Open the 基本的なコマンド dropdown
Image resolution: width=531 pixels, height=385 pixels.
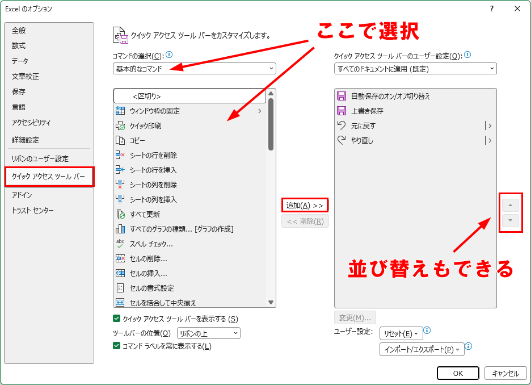[195, 69]
